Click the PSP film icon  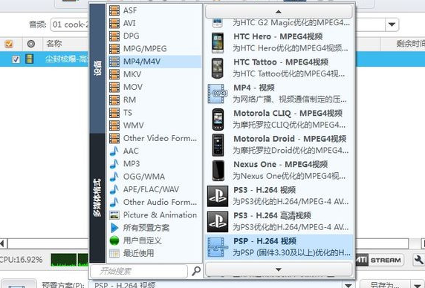218,247
